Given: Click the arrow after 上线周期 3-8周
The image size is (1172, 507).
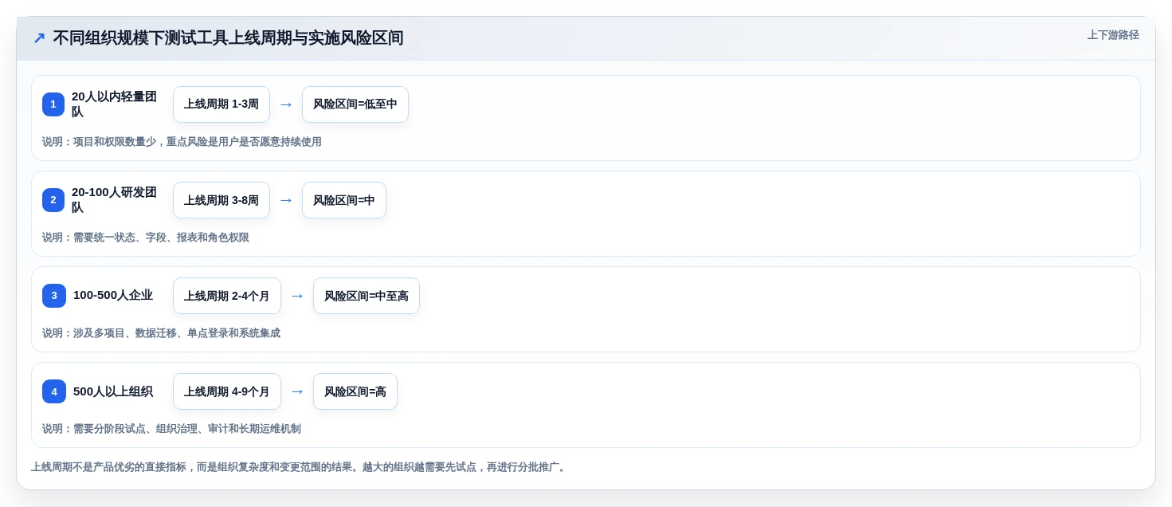Looking at the screenshot, I should click(x=286, y=200).
